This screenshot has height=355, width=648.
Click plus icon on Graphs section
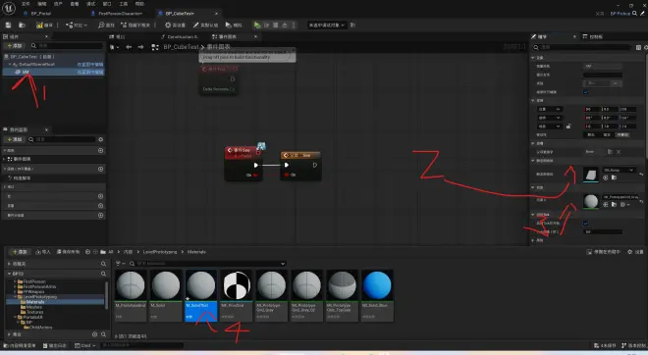pos(100,151)
